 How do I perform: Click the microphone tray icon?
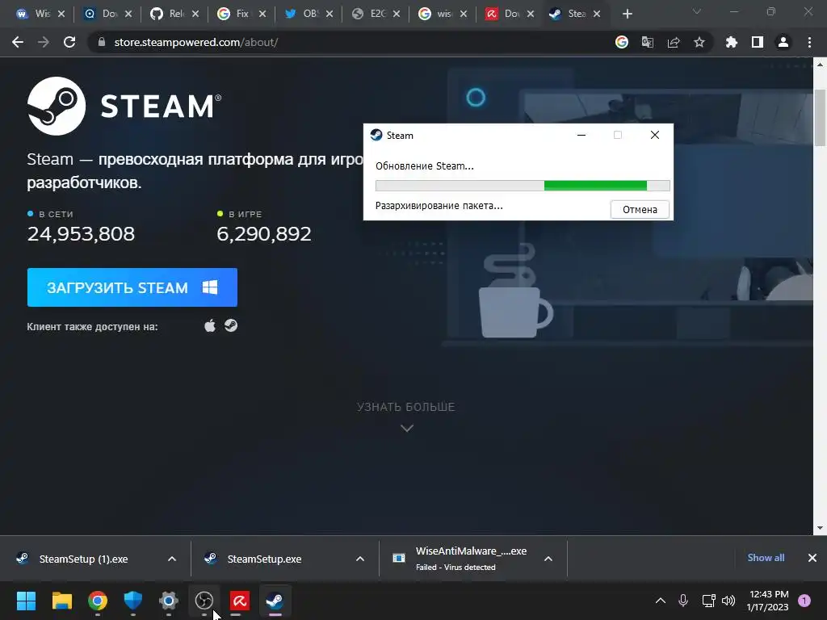click(683, 601)
